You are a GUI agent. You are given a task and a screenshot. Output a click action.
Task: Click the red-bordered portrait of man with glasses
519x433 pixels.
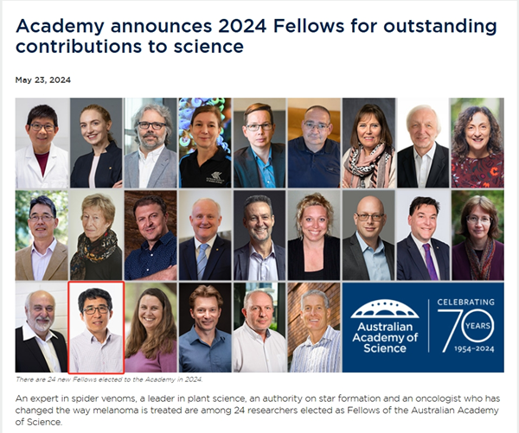(x=96, y=328)
